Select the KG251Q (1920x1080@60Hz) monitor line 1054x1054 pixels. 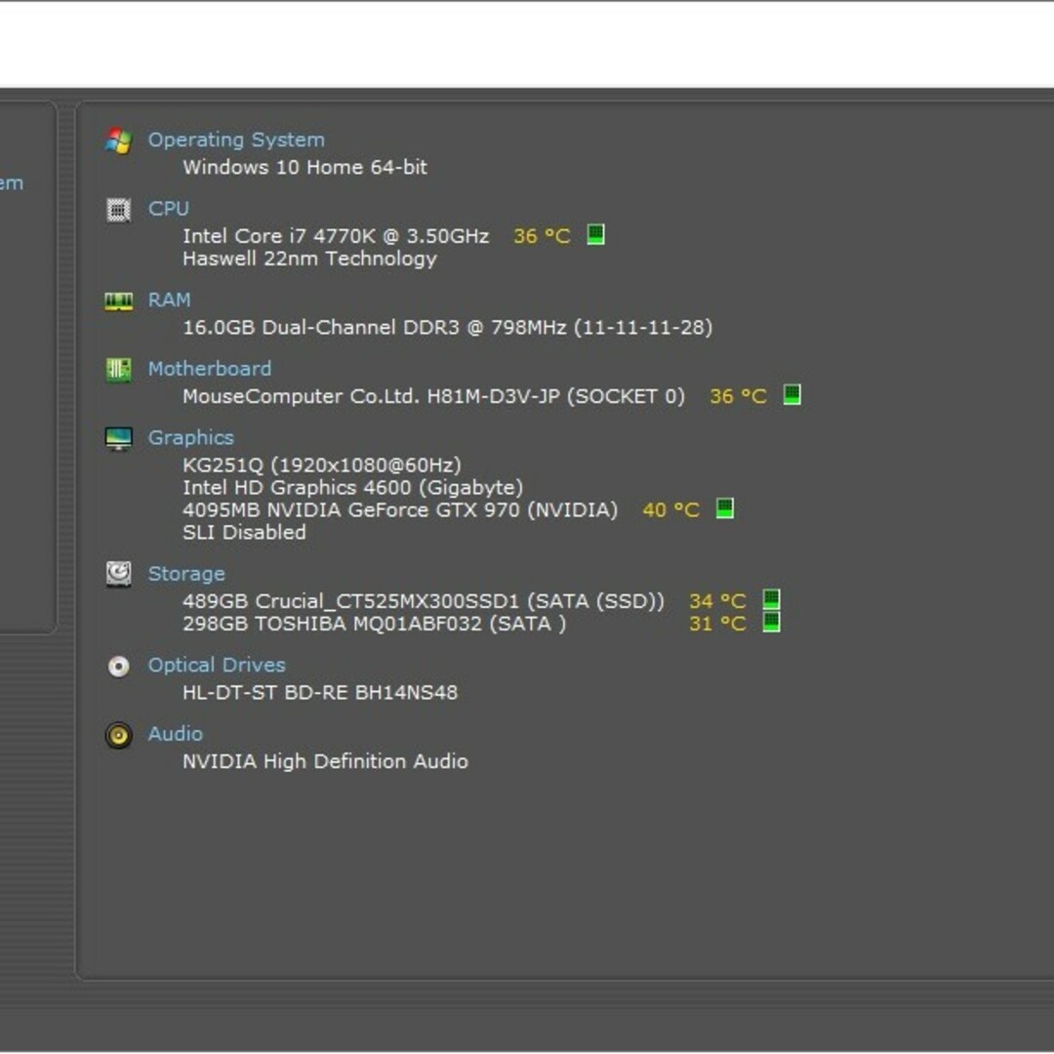click(x=322, y=466)
